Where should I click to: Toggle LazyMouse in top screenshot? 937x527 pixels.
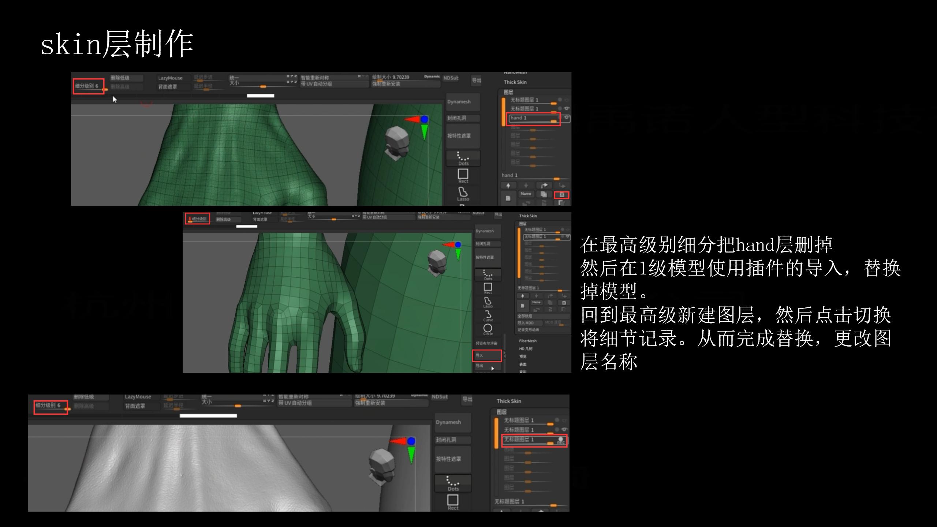[174, 78]
